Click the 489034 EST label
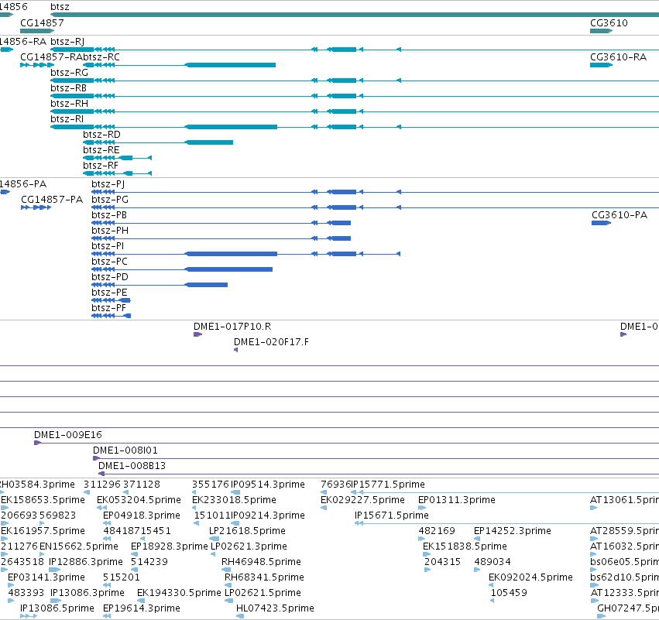 (493, 562)
